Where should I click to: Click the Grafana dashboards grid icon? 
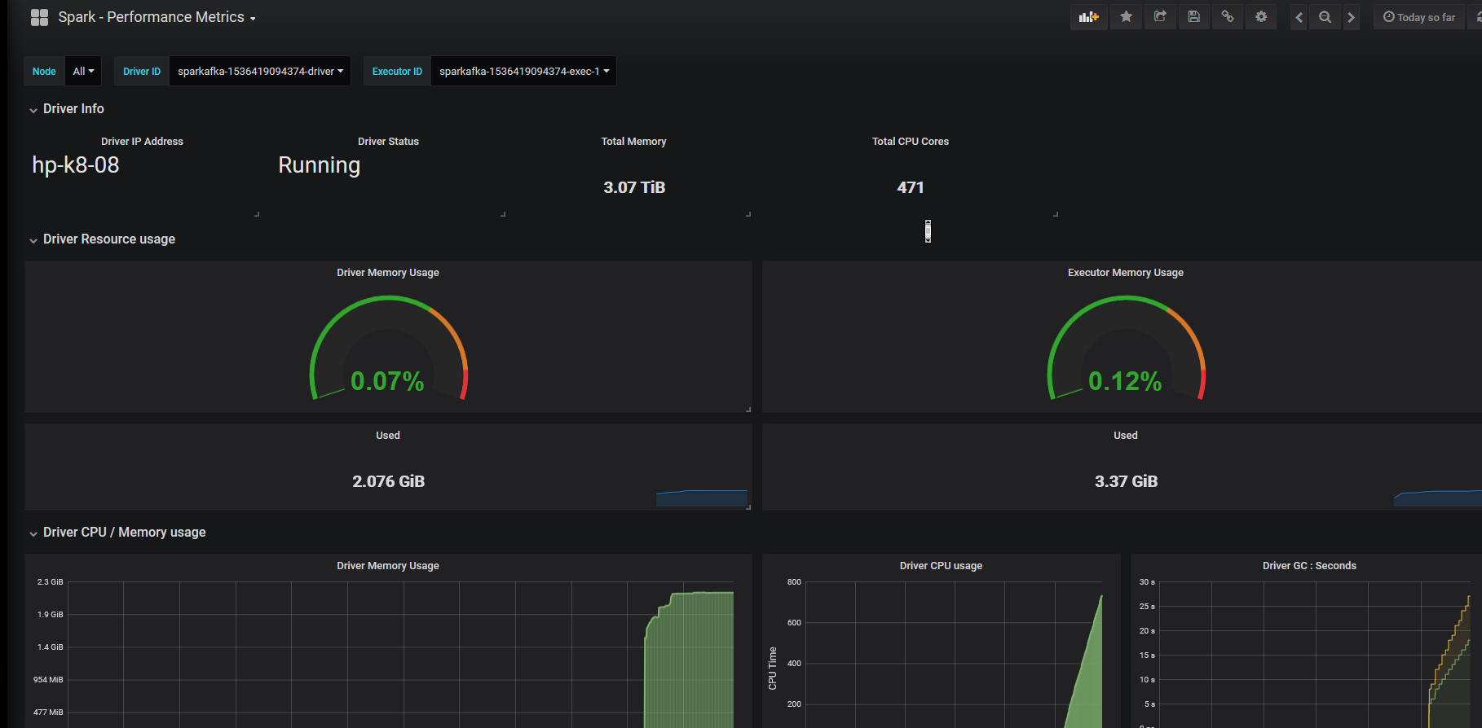point(39,17)
